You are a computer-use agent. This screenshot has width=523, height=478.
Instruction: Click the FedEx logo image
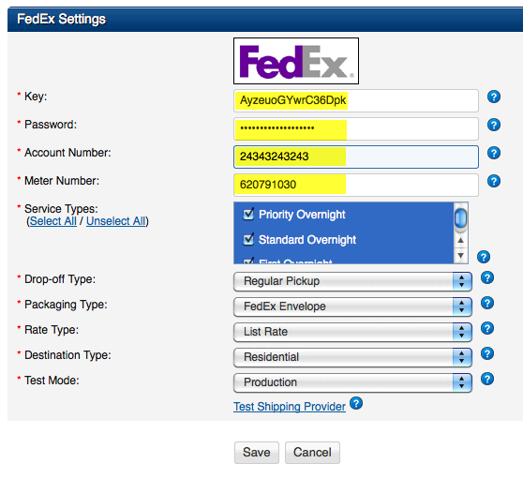coord(296,61)
